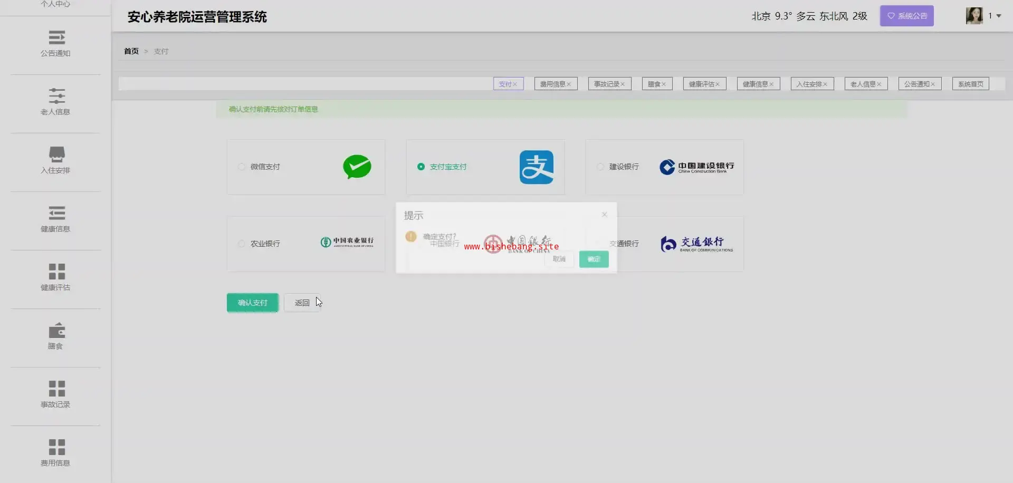Click the 北京 weather info text
1013x483 pixels.
pyautogui.click(x=809, y=16)
